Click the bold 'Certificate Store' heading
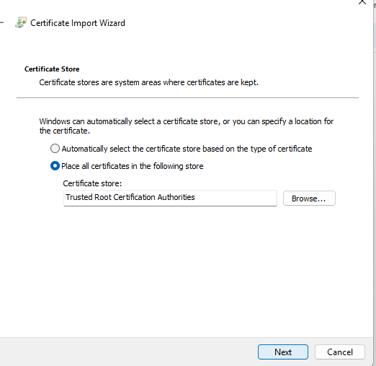 [52, 69]
